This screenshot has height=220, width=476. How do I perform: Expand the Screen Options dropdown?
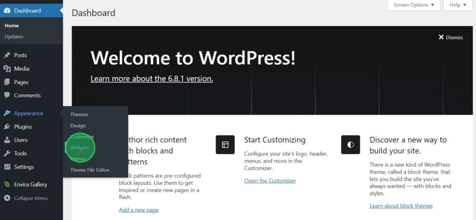tap(414, 5)
